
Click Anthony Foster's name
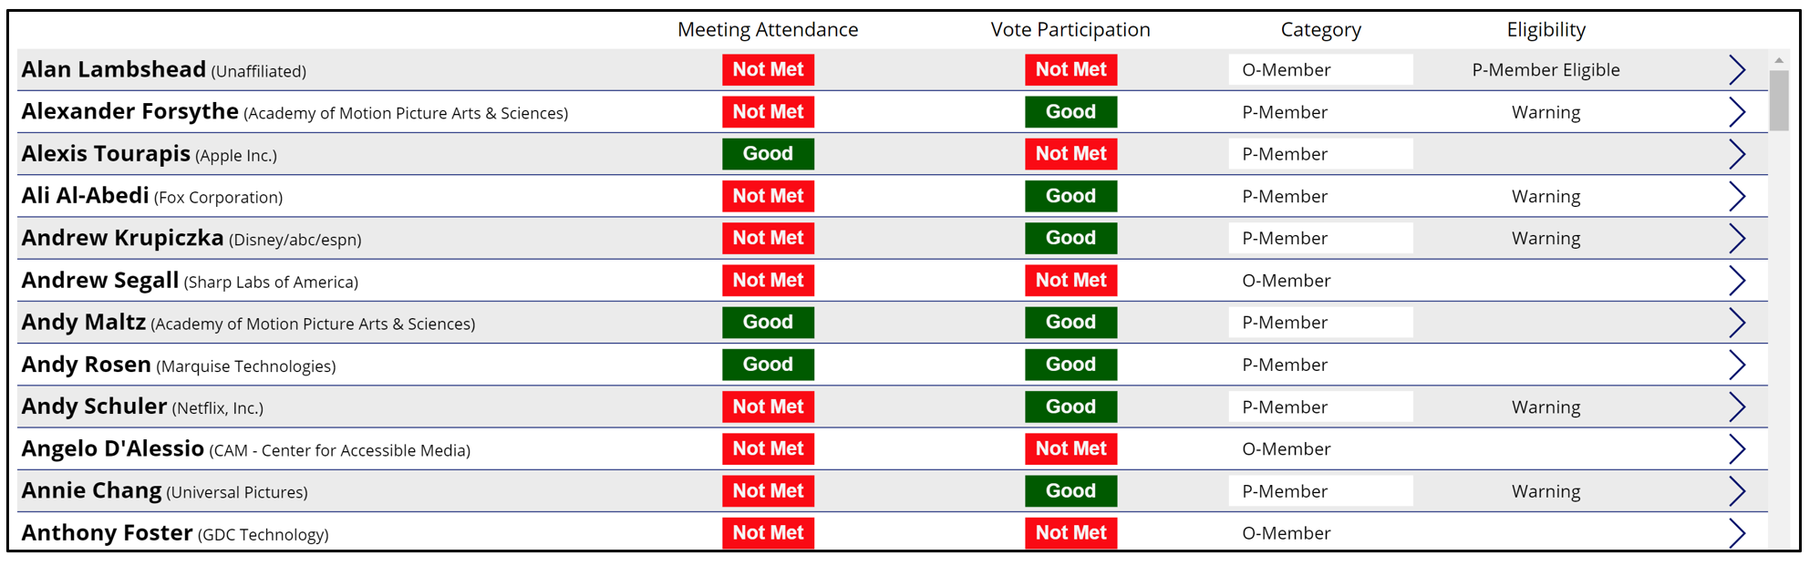pos(108,533)
